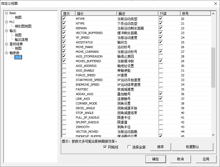Collapse the 查找结果 tree node
Screen dimensions: 220x167
6,44
